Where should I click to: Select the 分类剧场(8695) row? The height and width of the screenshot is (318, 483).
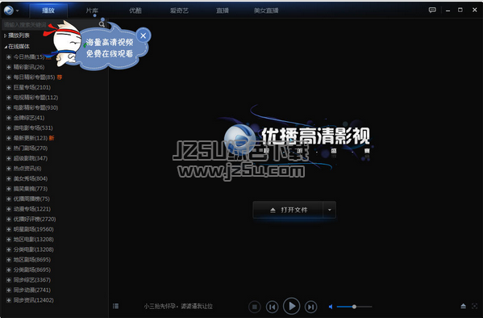32,270
